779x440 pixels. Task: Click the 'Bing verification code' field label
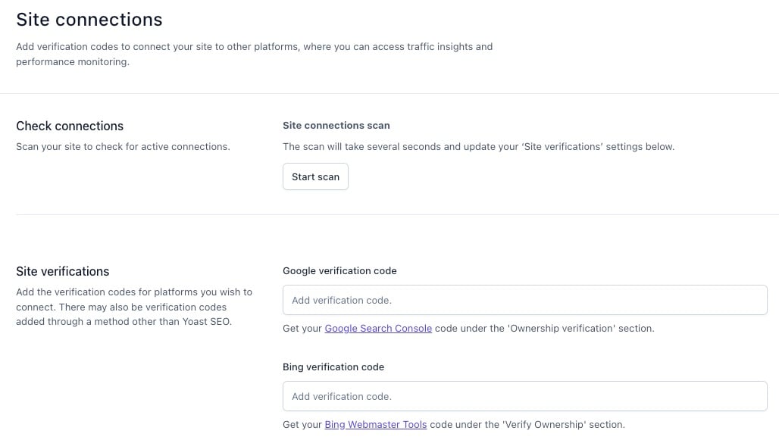[333, 367]
